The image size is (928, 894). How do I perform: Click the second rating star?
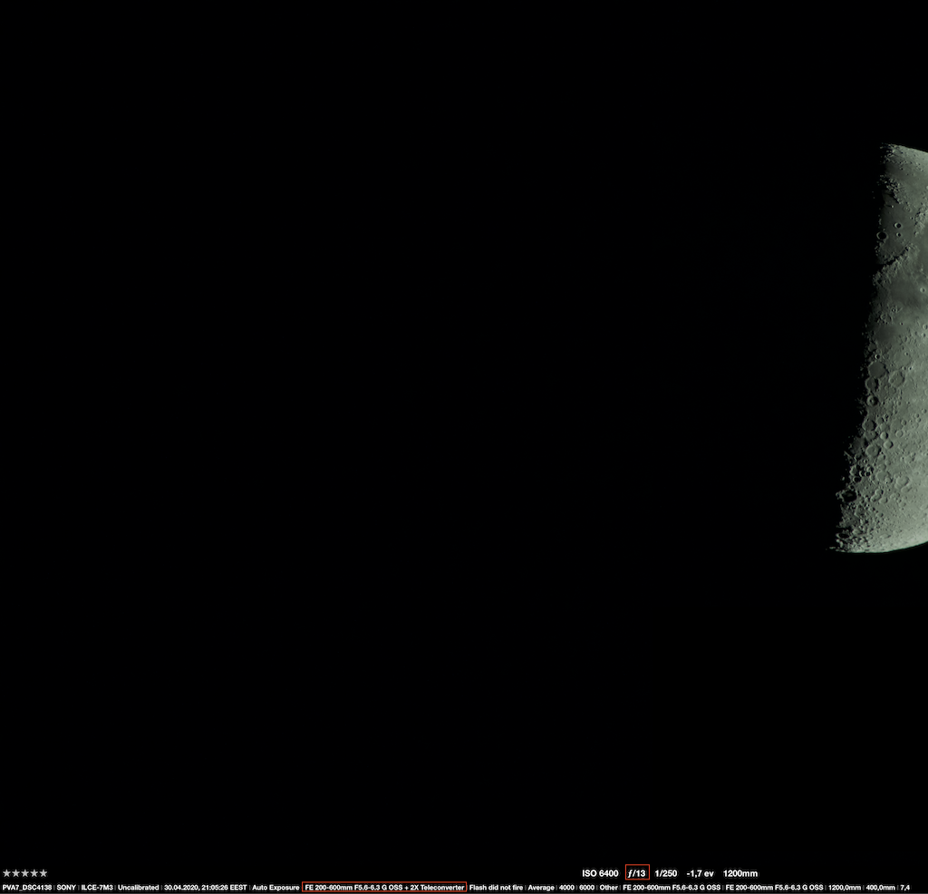click(16, 873)
